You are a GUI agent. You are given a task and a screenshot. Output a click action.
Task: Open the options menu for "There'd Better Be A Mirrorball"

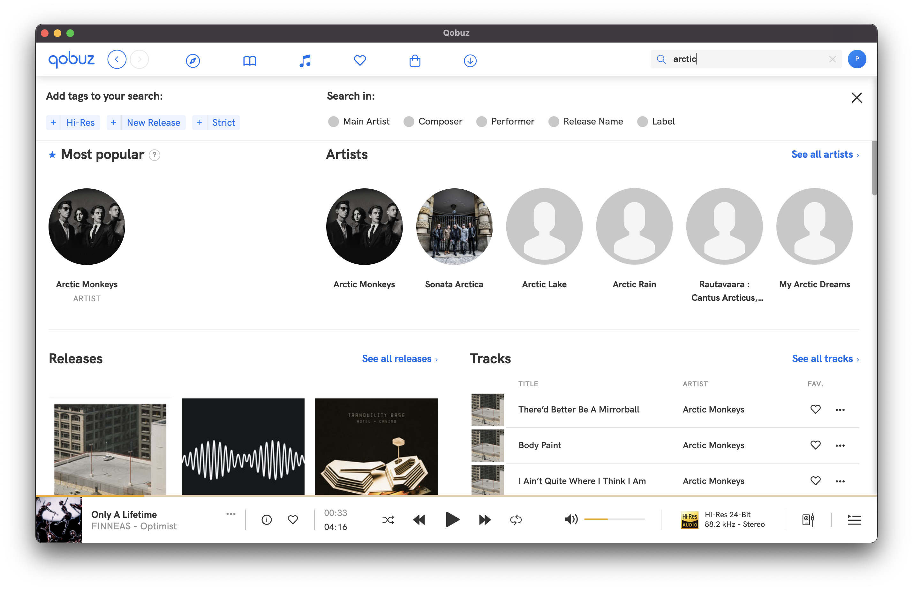840,409
